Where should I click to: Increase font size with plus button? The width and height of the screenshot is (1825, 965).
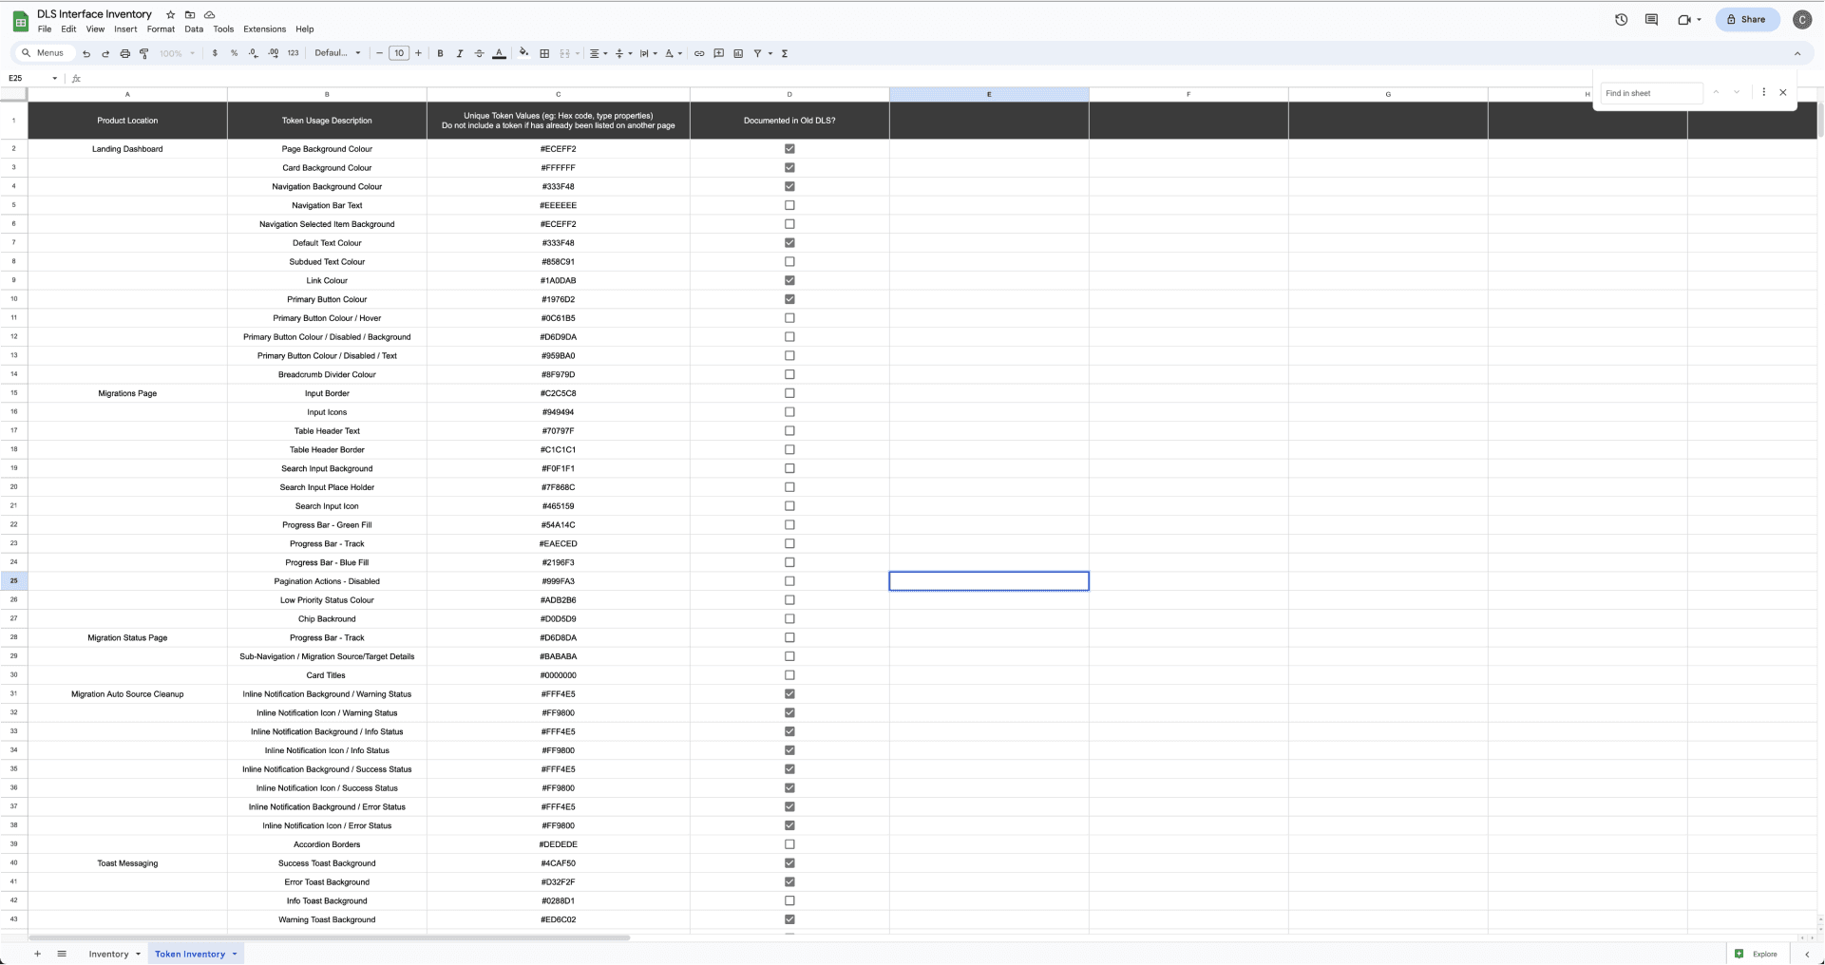click(x=418, y=54)
